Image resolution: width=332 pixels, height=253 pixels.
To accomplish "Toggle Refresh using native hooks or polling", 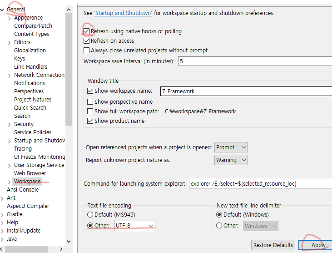I will pyautogui.click(x=86, y=31).
